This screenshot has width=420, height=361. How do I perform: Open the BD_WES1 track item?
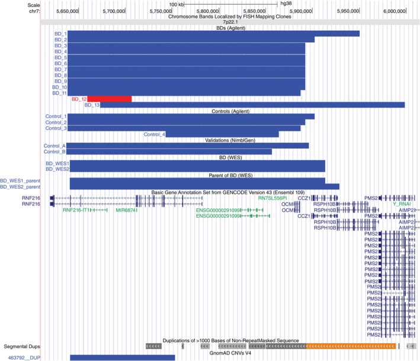click(x=58, y=163)
